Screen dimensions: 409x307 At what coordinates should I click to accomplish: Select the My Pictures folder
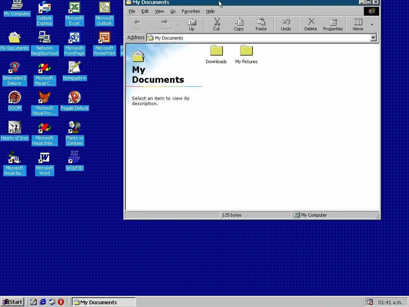(246, 54)
